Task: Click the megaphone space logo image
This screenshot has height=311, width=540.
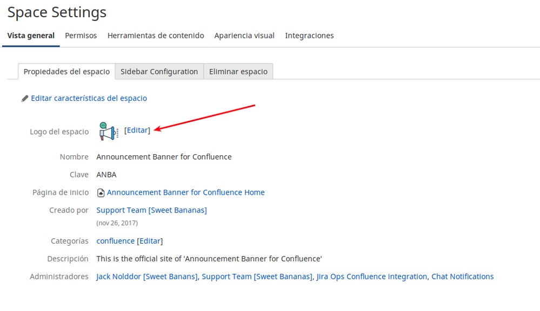Action: click(109, 132)
